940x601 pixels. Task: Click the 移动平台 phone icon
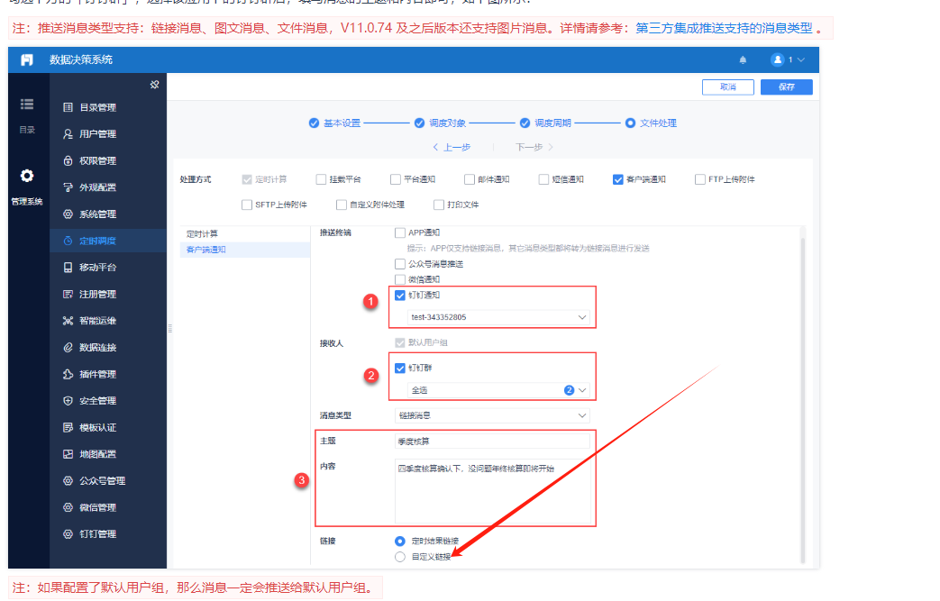pyautogui.click(x=68, y=268)
